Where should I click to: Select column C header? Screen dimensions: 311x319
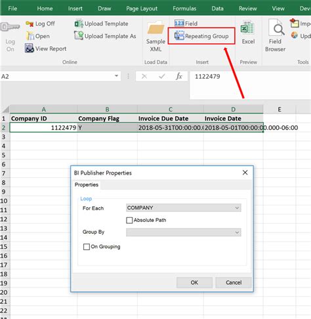tap(171, 109)
